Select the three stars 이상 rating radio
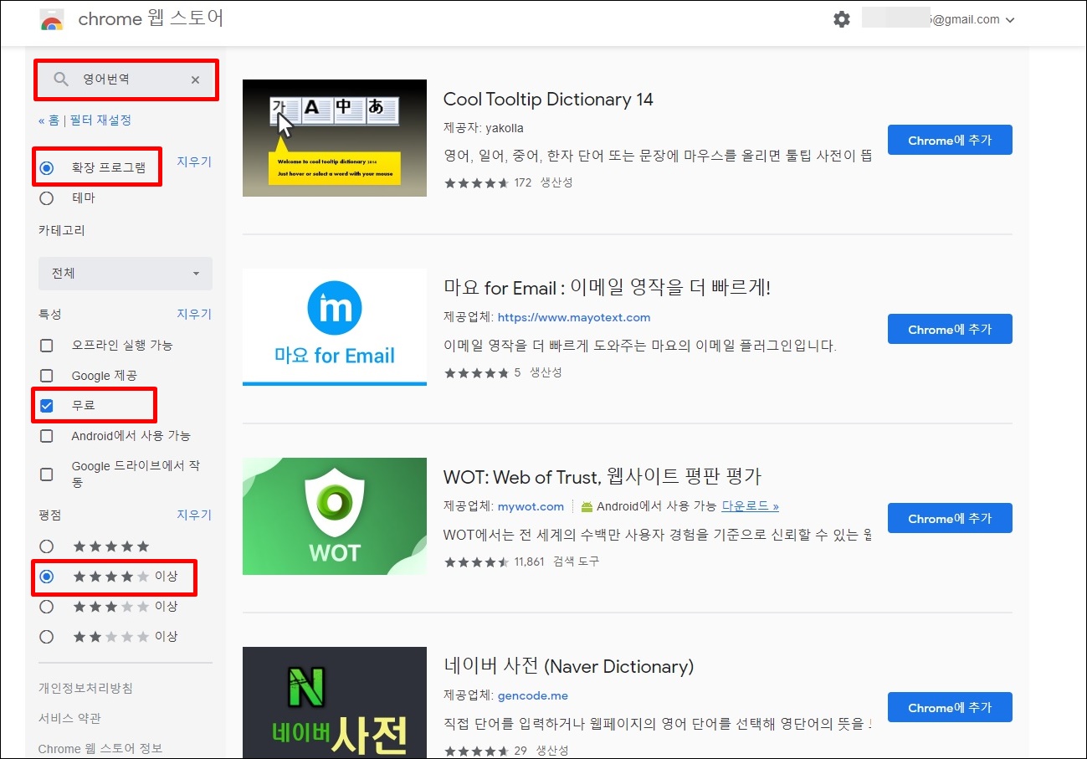 tap(47, 606)
